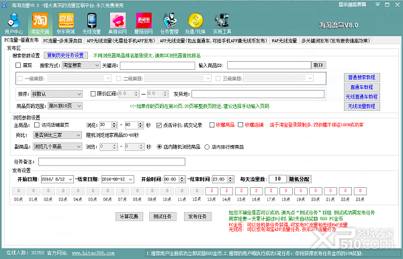403x259 pixels.
Task: Select 店内排行榜商品 radio button
Action: coord(207,147)
